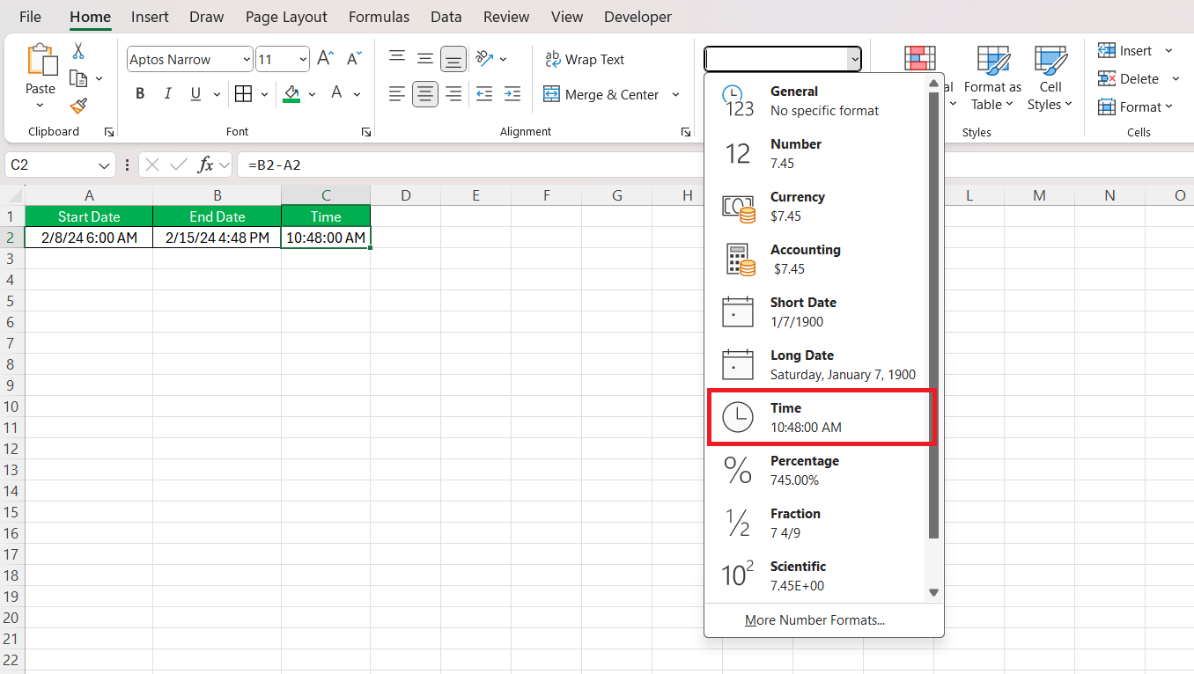Viewport: 1194px width, 674px height.
Task: Increase font size with the larger A icon
Action: (x=325, y=59)
